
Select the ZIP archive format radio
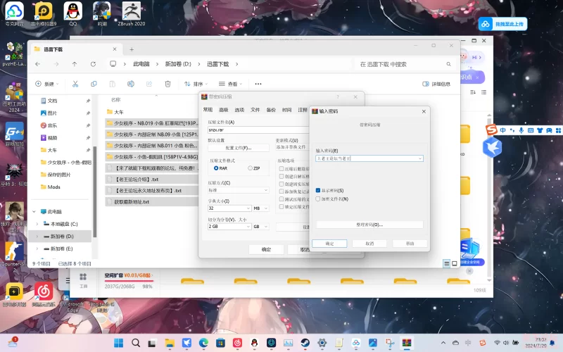coord(250,168)
